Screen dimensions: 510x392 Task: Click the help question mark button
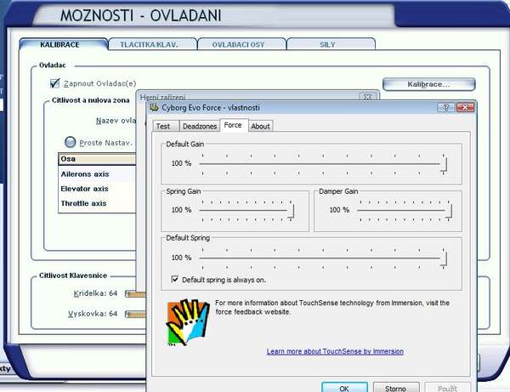click(446, 107)
